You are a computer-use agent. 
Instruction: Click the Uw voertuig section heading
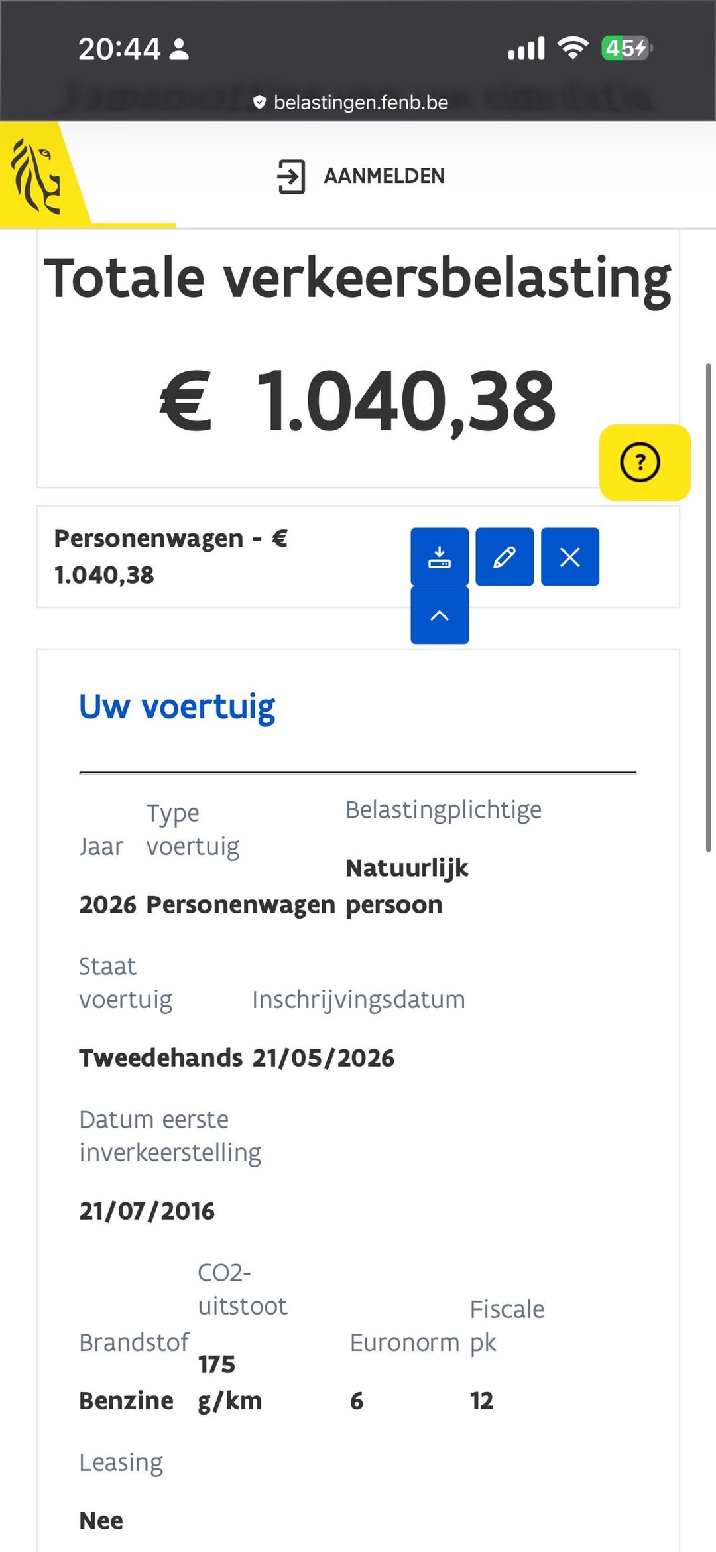click(x=177, y=707)
